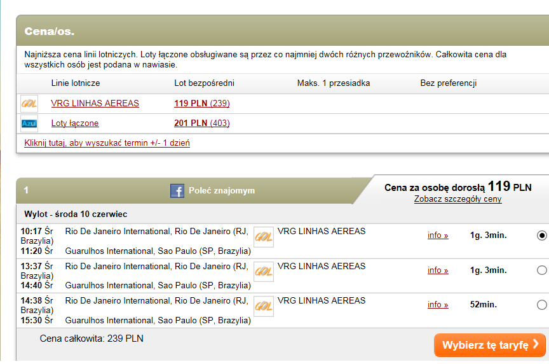Image resolution: width=549 pixels, height=364 pixels.
Task: Click the 15:30 Śr arrival time
Action: 37,321
